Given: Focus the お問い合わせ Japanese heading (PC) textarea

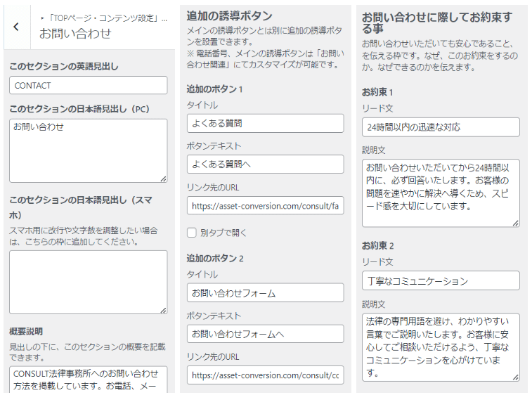Looking at the screenshot, I should (x=89, y=150).
